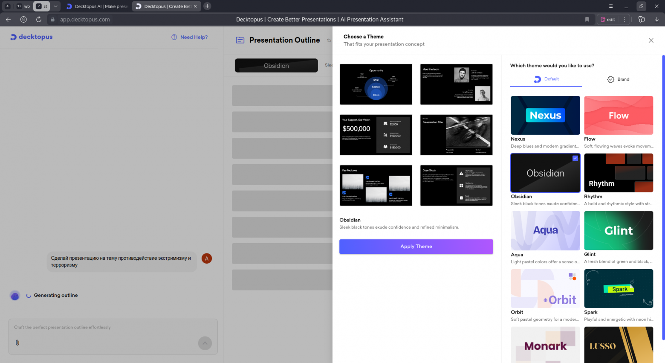Click the padlock site security icon

(x=53, y=19)
